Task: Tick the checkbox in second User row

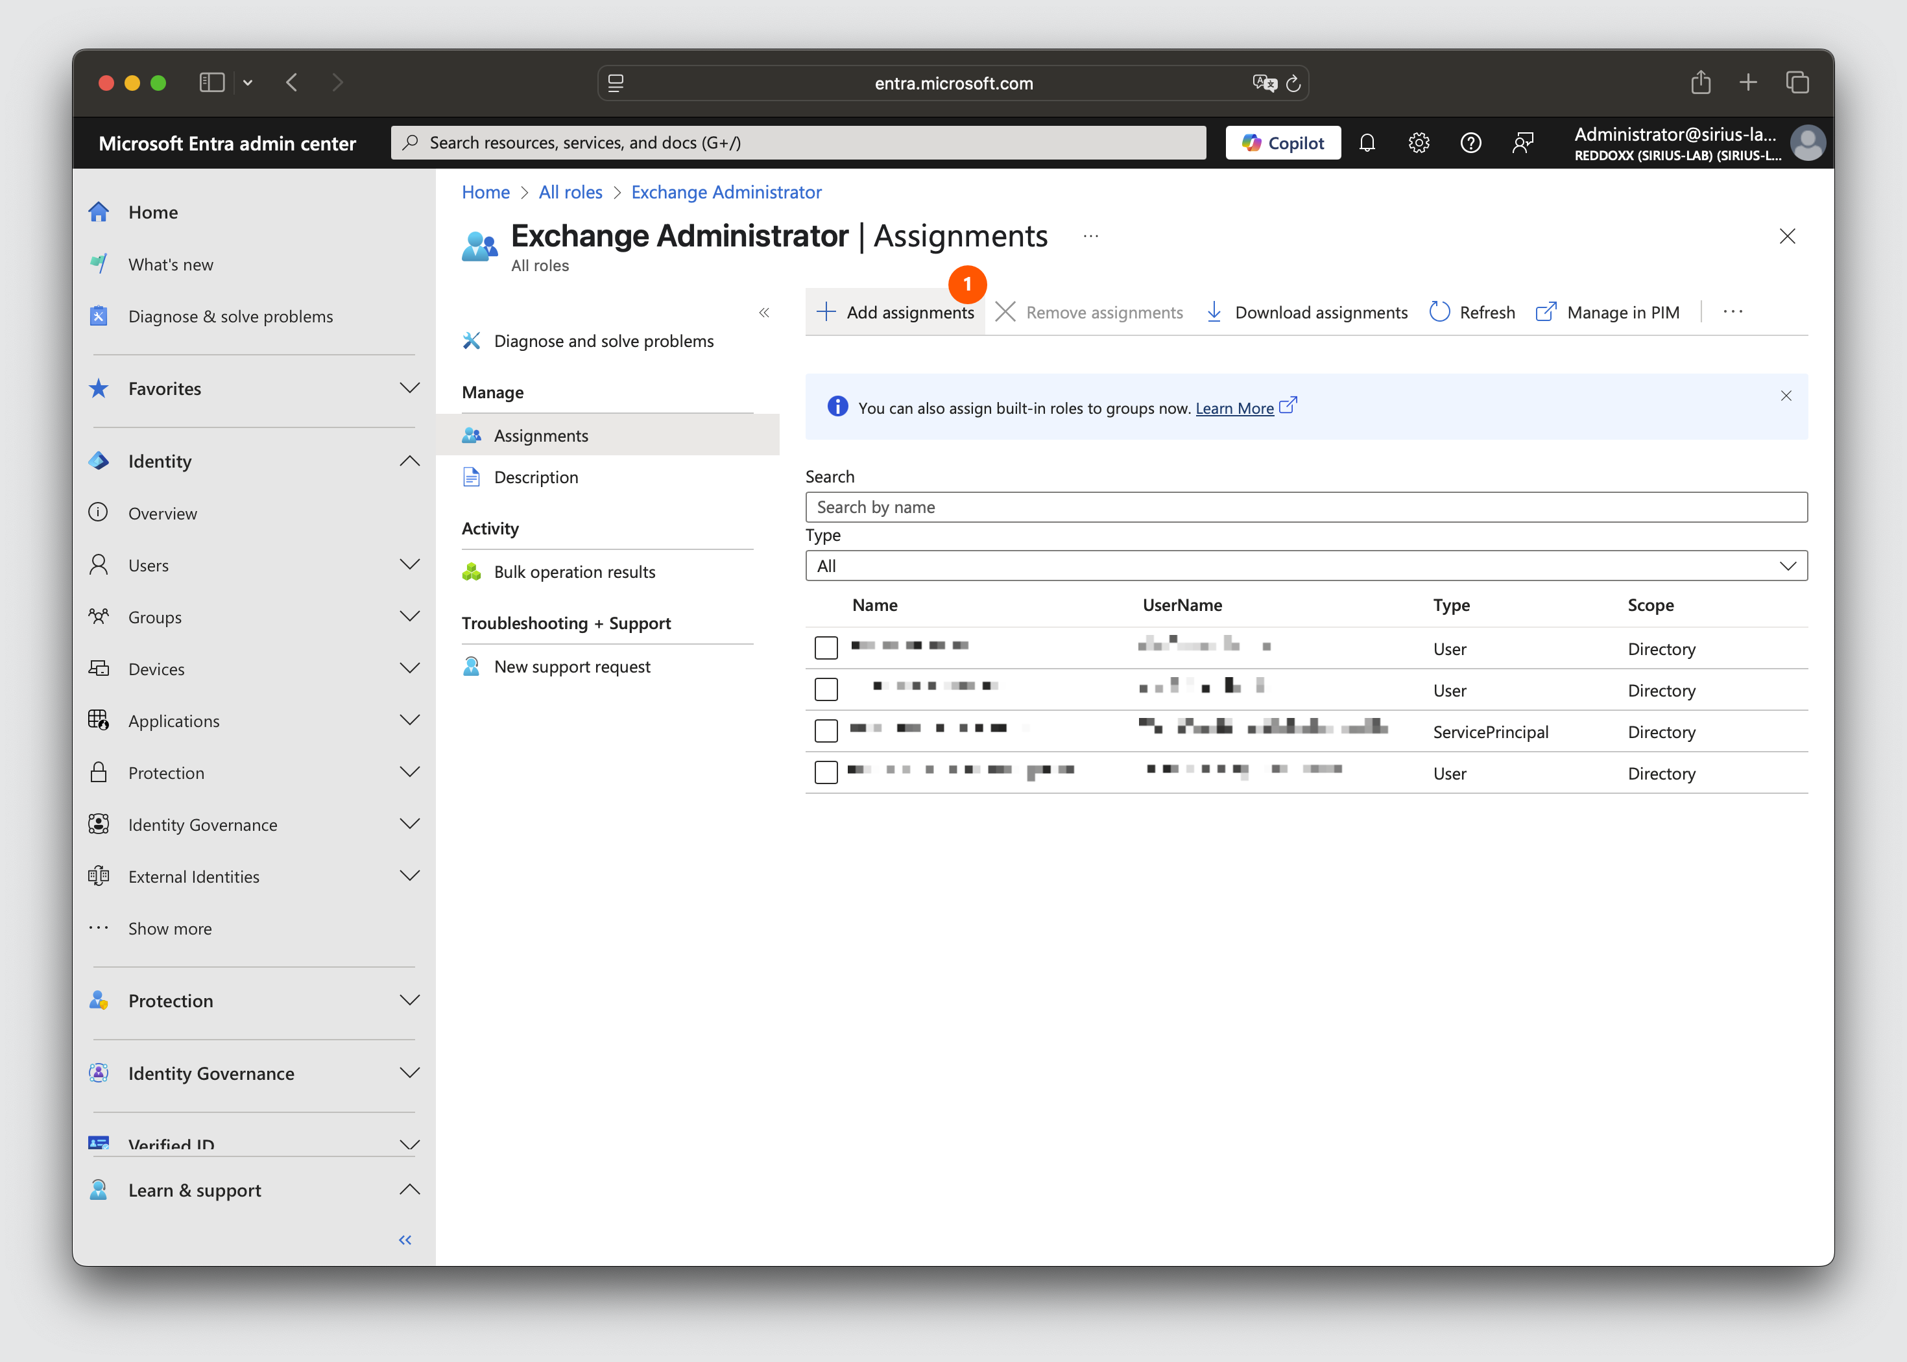Action: click(826, 689)
